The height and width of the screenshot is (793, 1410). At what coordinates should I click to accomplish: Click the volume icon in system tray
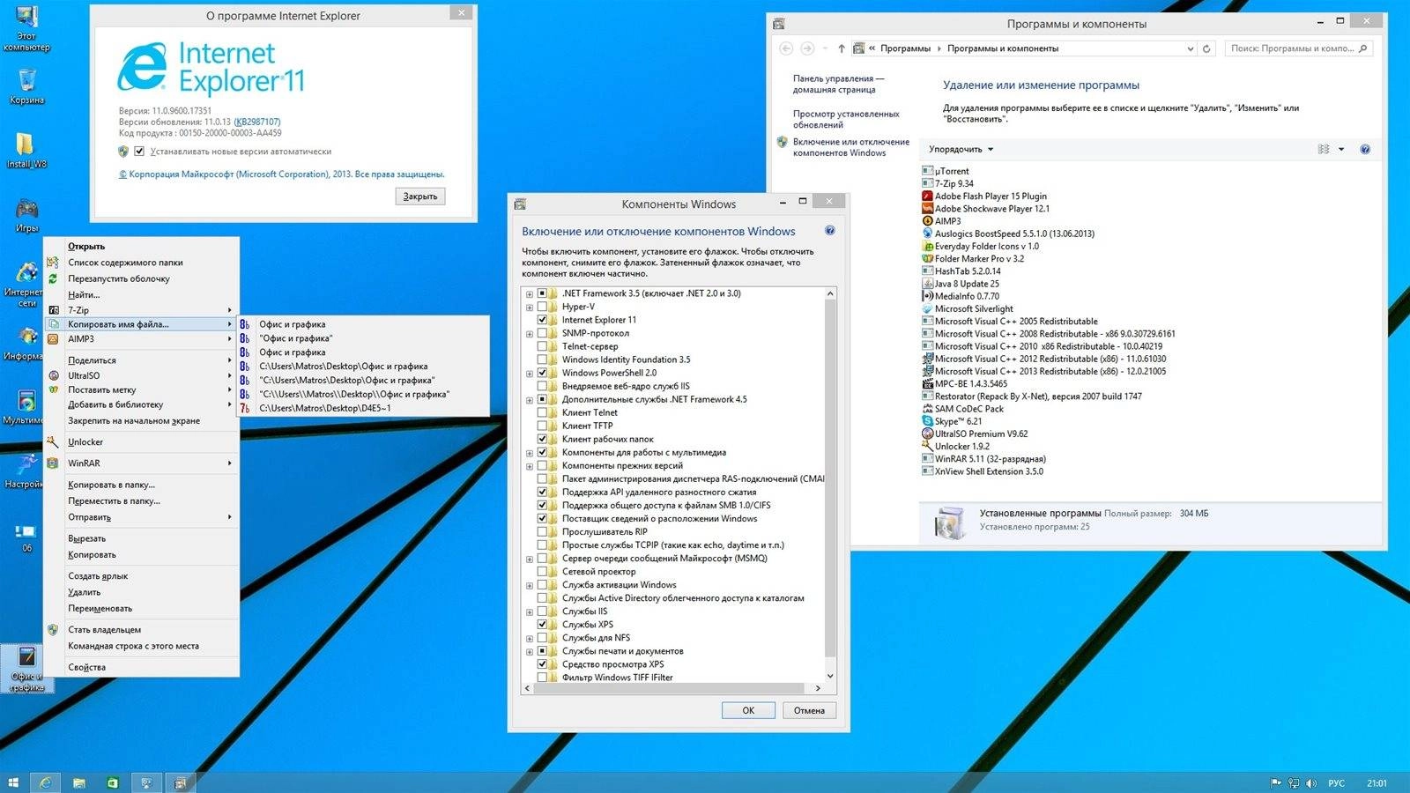[1310, 782]
